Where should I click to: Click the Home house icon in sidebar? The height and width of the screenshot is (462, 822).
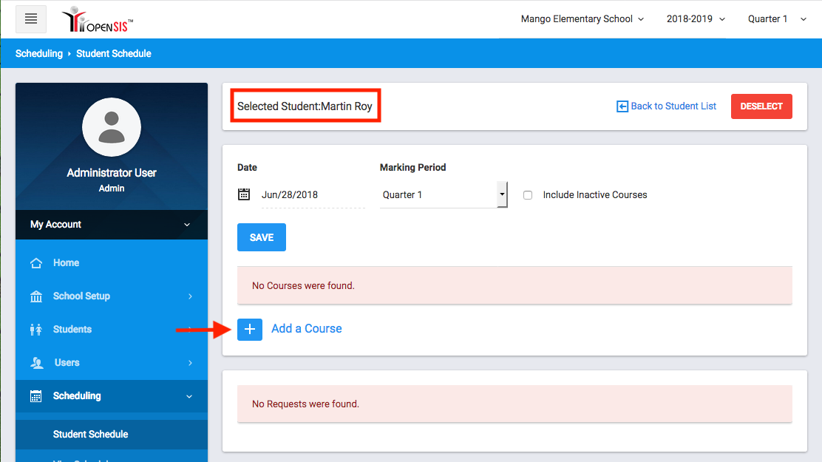36,263
